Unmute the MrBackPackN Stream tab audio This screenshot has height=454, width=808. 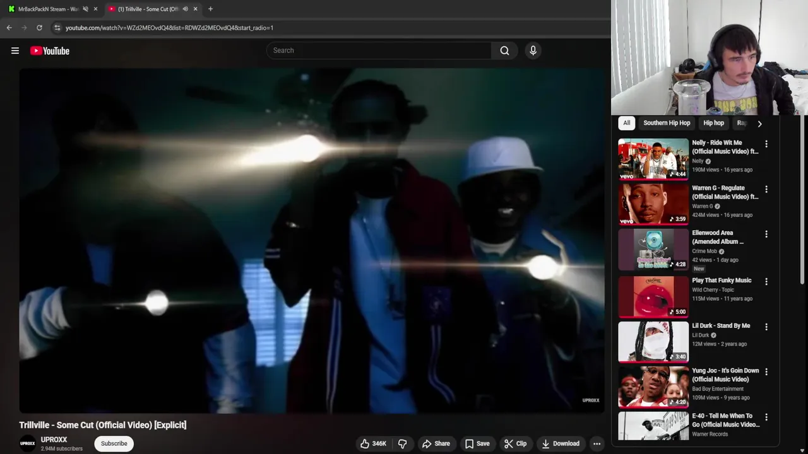[85, 9]
